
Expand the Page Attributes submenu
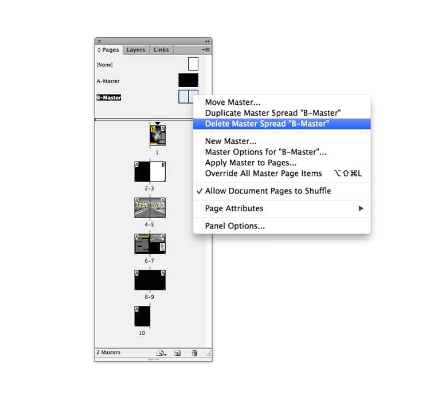[x=282, y=208]
